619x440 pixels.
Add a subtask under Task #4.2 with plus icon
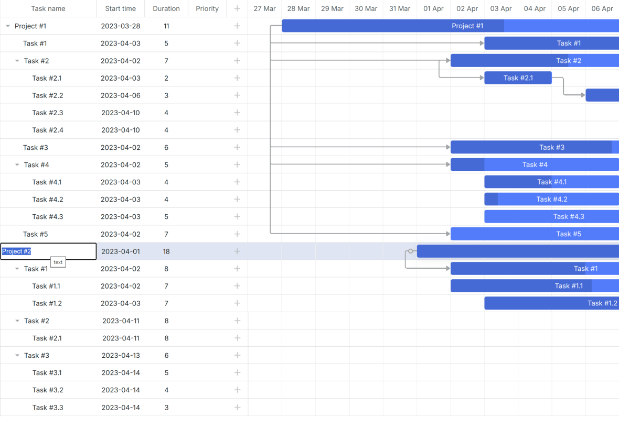[237, 199]
